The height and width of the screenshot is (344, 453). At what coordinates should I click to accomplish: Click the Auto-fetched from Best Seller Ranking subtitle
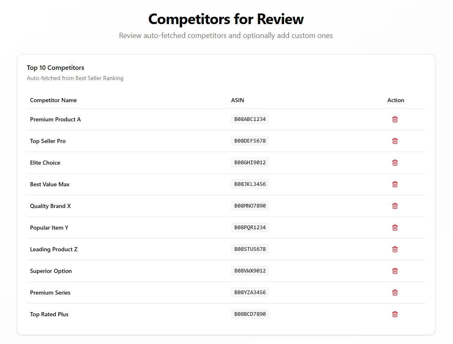click(x=75, y=78)
